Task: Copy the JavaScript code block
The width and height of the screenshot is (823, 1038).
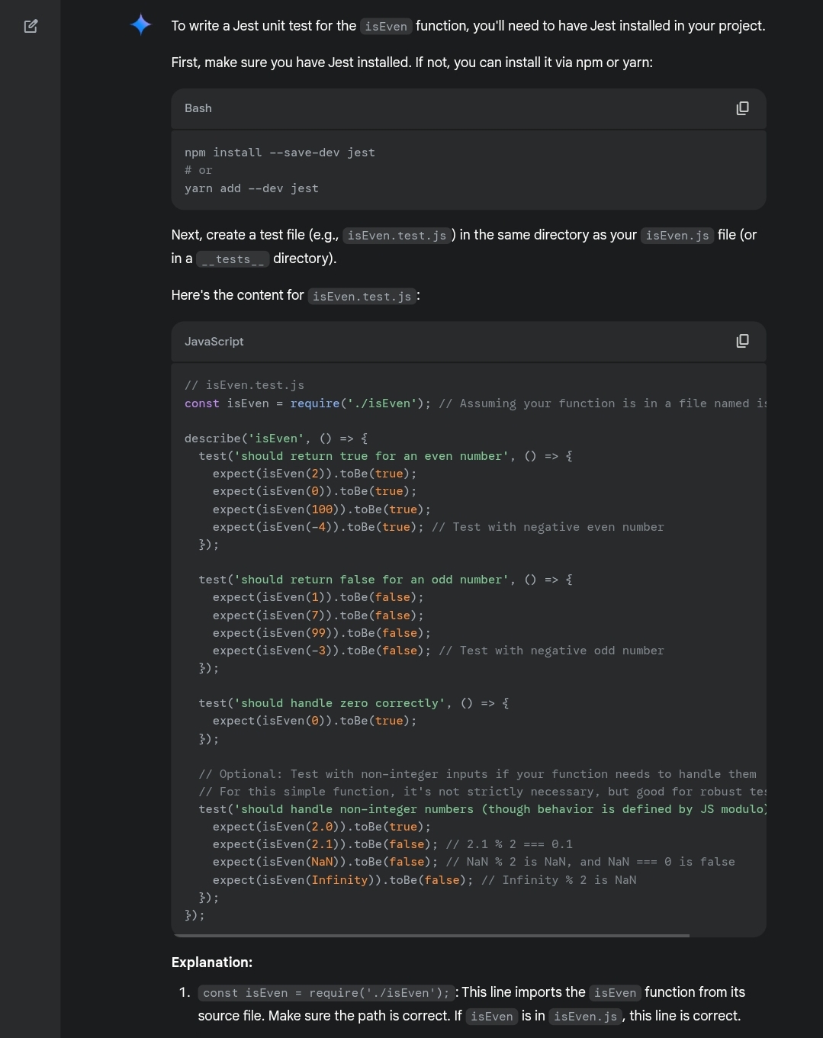Action: click(x=742, y=341)
